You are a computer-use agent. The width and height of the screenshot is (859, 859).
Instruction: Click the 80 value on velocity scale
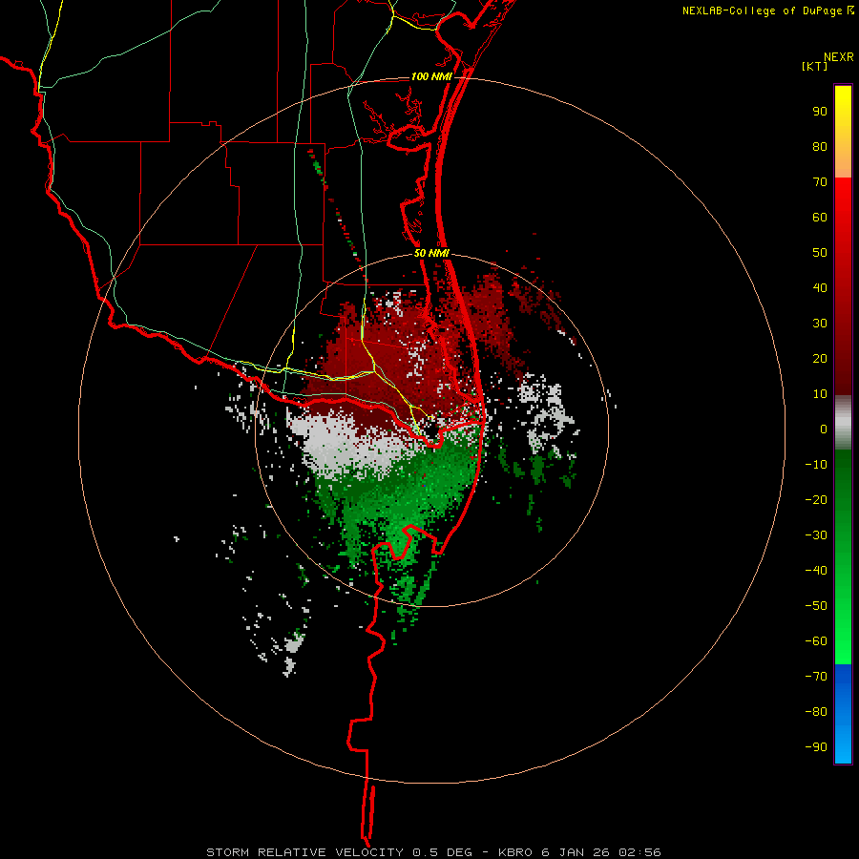click(820, 147)
